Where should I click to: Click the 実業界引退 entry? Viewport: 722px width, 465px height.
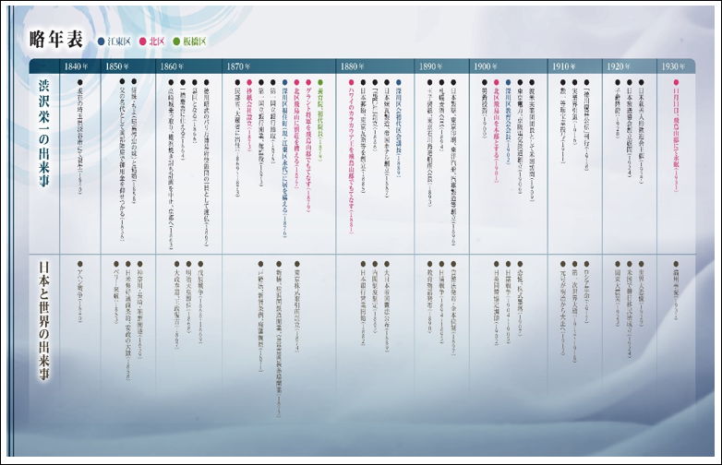[574, 113]
